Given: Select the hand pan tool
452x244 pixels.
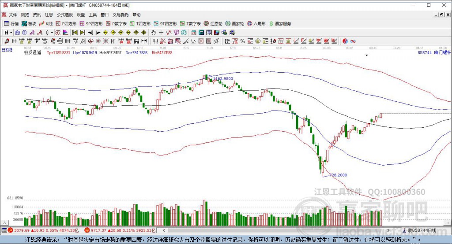Looking at the screenshot, I should pyautogui.click(x=153, y=33).
